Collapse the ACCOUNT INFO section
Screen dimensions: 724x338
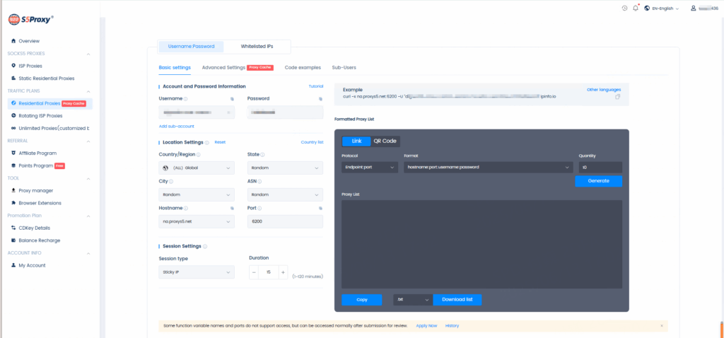tap(88, 253)
